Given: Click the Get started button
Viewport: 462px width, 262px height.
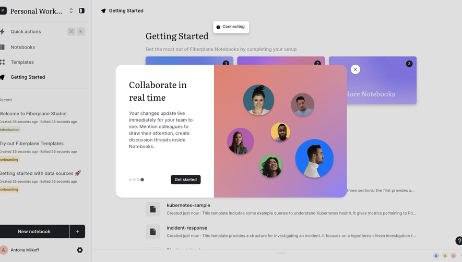Looking at the screenshot, I should 186,180.
